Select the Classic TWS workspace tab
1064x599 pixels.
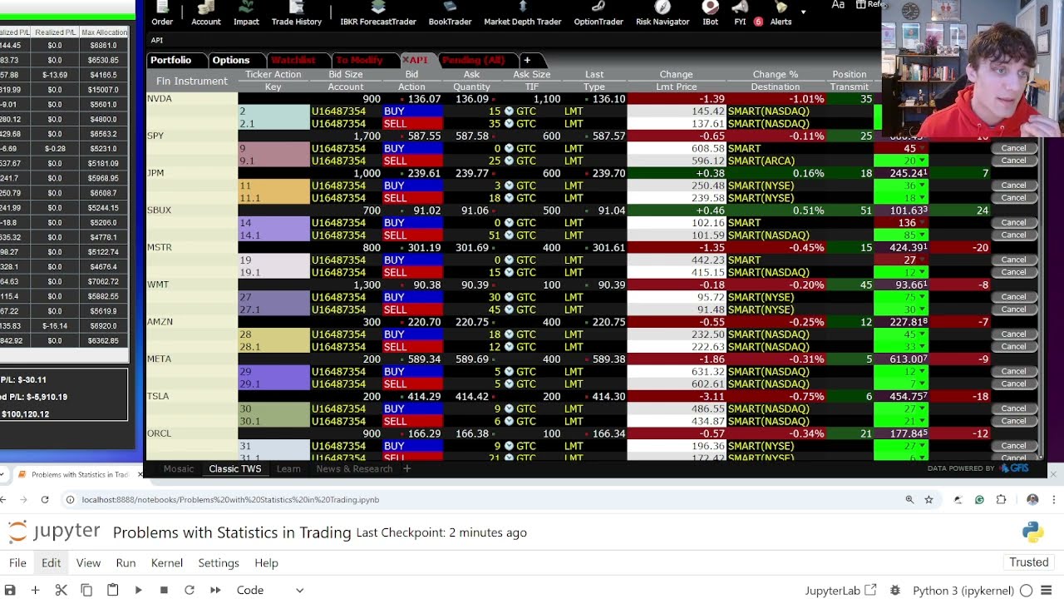[x=235, y=468]
